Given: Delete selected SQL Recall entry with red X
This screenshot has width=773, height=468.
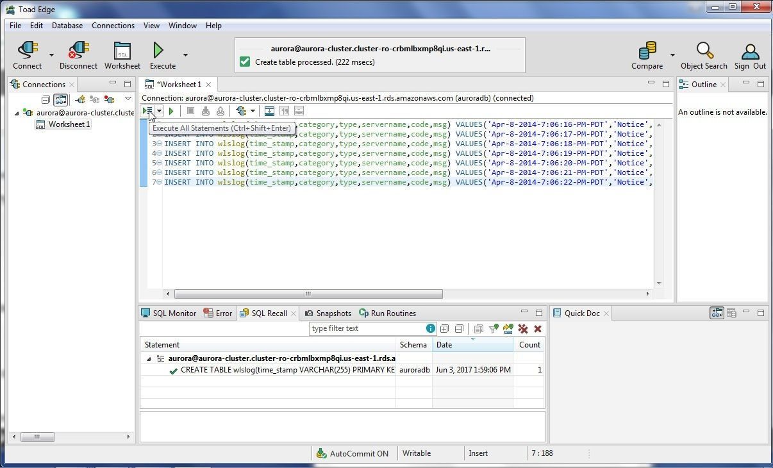Looking at the screenshot, I should (538, 329).
